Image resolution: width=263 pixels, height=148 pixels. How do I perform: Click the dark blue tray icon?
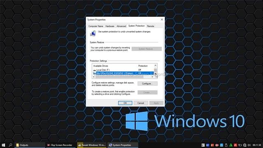pos(208,145)
